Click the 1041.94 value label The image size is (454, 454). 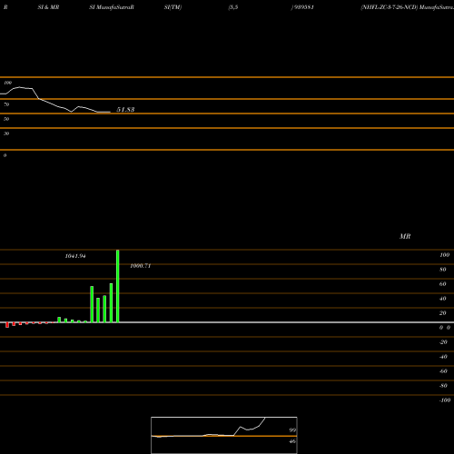(x=75, y=256)
